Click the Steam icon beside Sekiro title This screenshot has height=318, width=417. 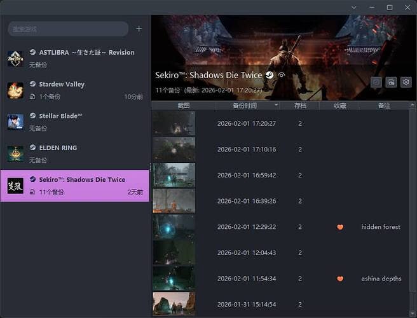pos(270,75)
